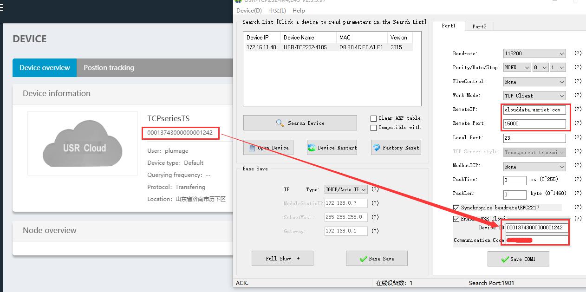Viewport: 586px width, 292px height.
Task: Select the 172.16.11.40 device row
Action: click(328, 47)
